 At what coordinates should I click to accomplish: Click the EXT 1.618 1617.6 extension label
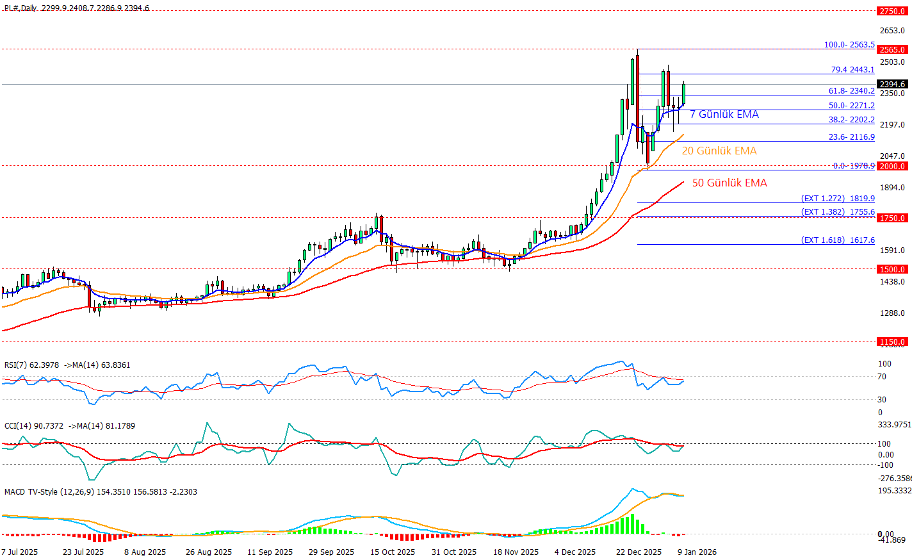tap(838, 240)
